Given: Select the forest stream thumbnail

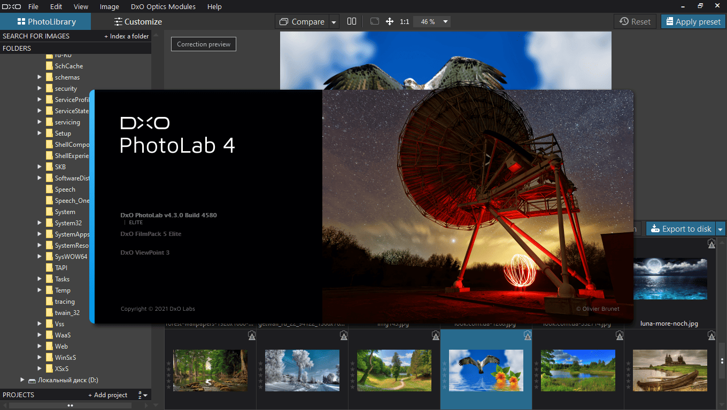Looking at the screenshot, I should pyautogui.click(x=211, y=370).
